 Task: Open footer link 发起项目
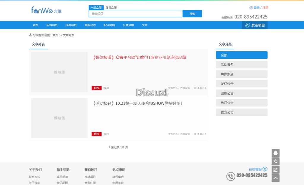[x=90, y=177]
